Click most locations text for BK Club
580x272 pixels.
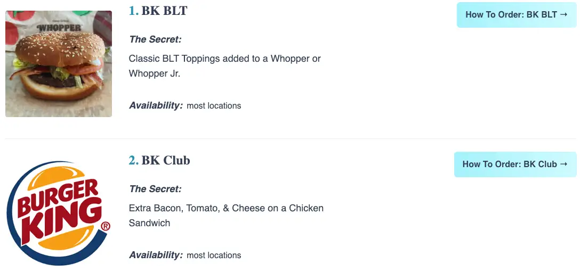click(x=214, y=255)
